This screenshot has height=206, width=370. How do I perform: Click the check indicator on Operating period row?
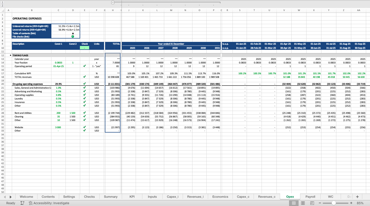point(85,66)
